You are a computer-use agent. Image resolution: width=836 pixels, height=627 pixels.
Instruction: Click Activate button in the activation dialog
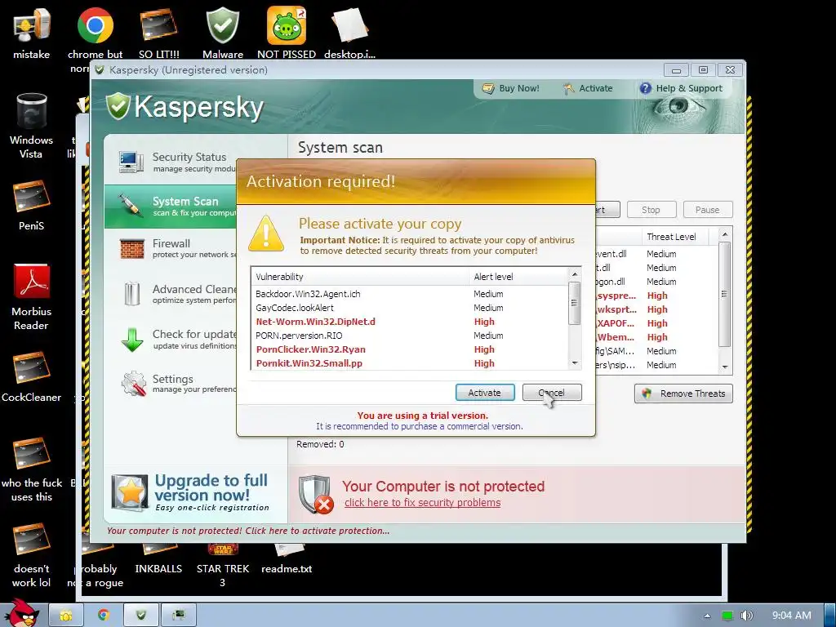click(x=485, y=393)
